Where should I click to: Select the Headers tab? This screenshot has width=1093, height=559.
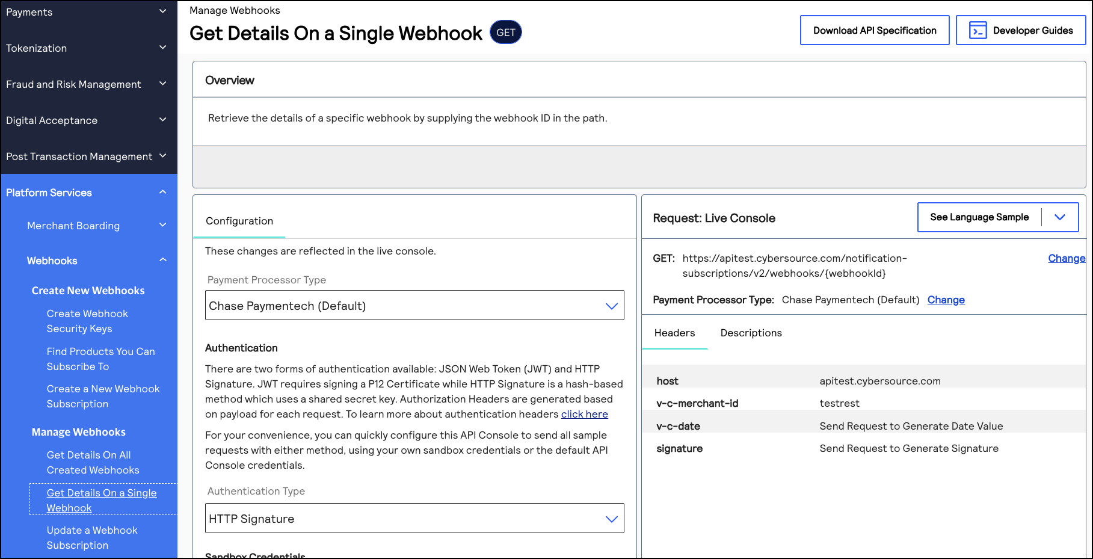675,333
